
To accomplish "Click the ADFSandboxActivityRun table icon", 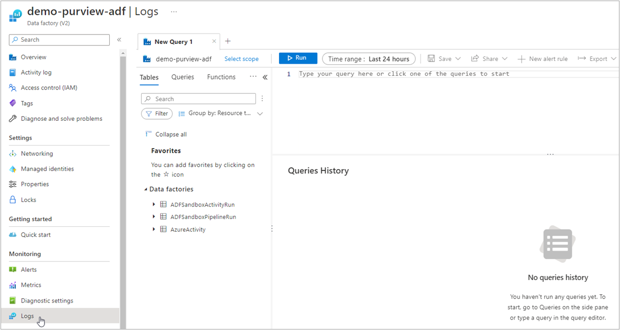I will [x=163, y=205].
